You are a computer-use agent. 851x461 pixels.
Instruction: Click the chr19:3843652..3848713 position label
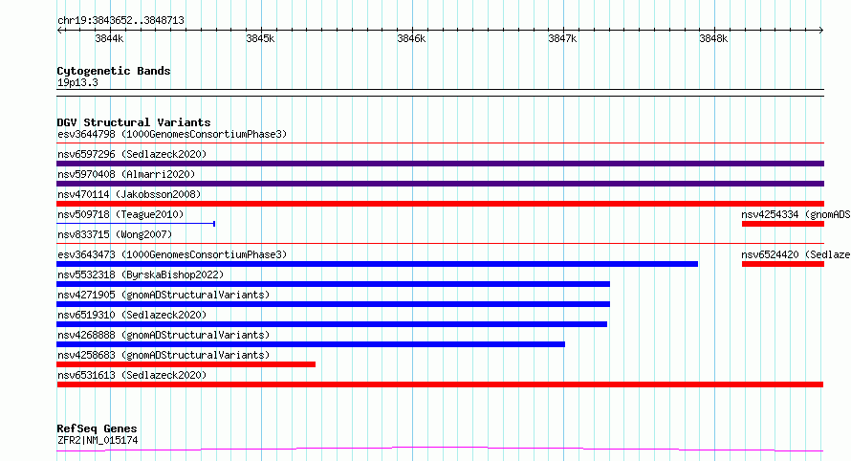click(120, 20)
